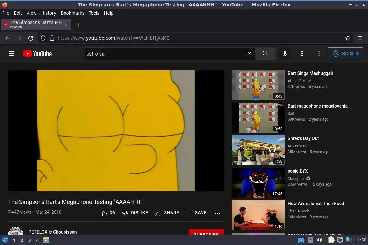Image resolution: width=368 pixels, height=245 pixels.
Task: Click the DISLIKE button
Action: pos(135,213)
